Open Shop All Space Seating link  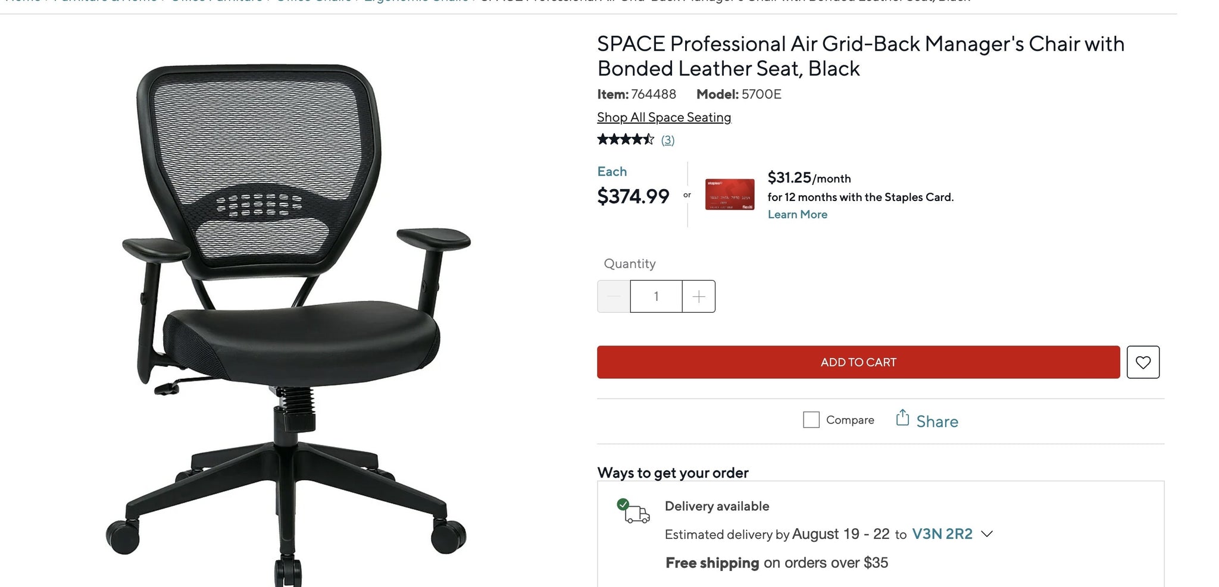[x=664, y=117]
